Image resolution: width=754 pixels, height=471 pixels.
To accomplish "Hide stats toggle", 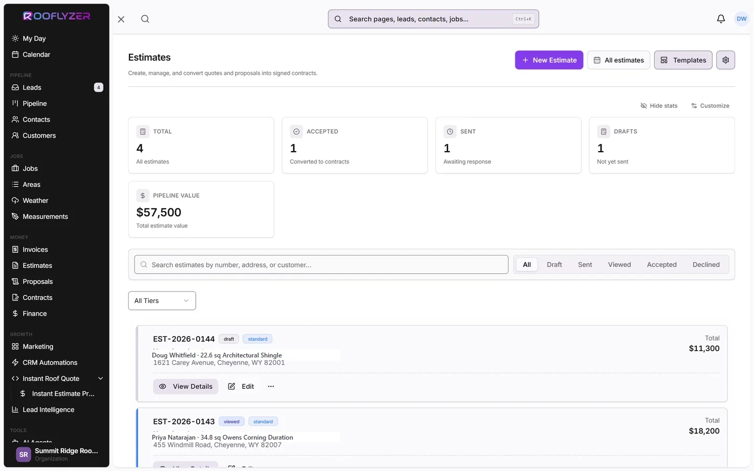I will point(659,106).
